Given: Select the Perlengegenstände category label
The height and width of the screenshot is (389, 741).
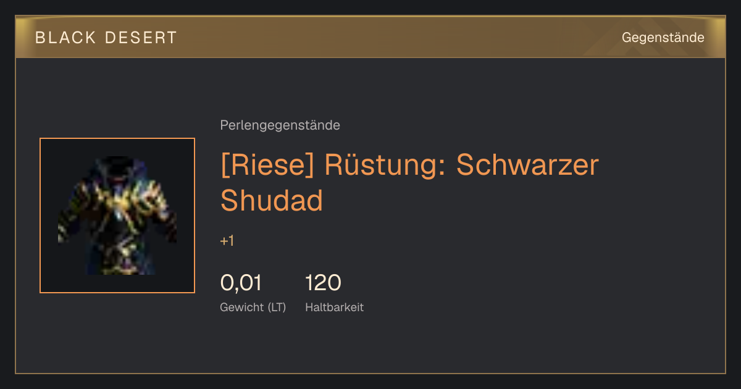Looking at the screenshot, I should point(280,125).
